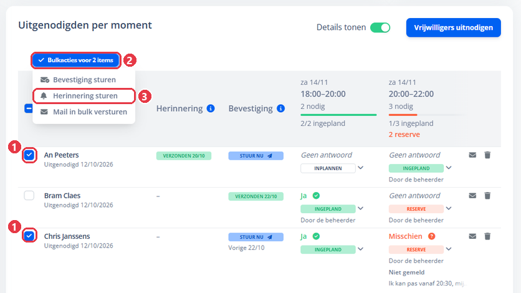
Task: Click RESERVE badge in Bram Claes row
Action: pyautogui.click(x=416, y=209)
